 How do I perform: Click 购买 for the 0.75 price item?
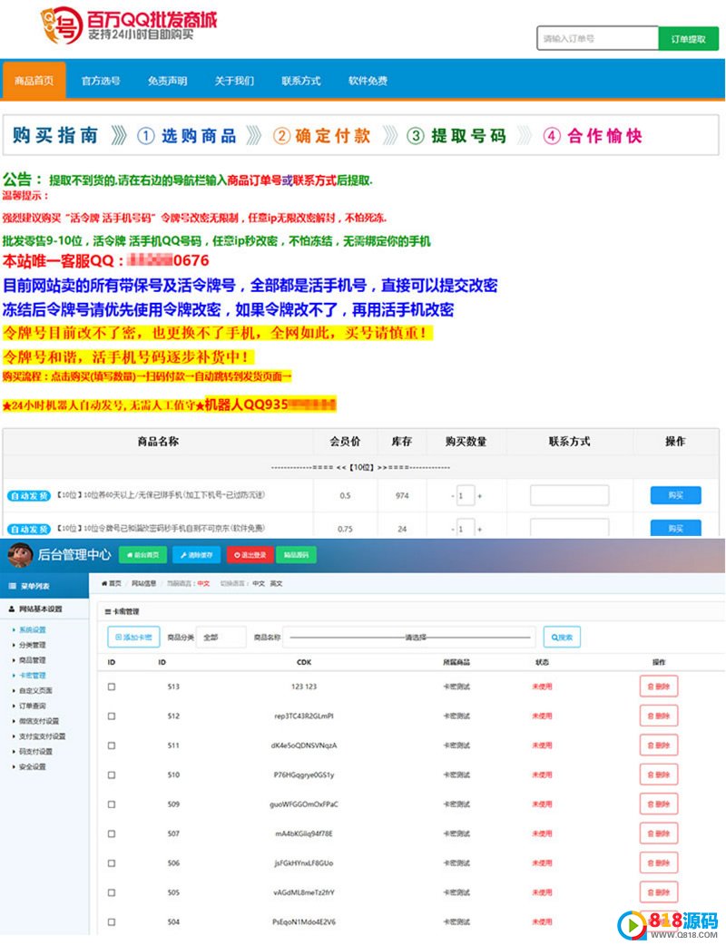tap(675, 528)
